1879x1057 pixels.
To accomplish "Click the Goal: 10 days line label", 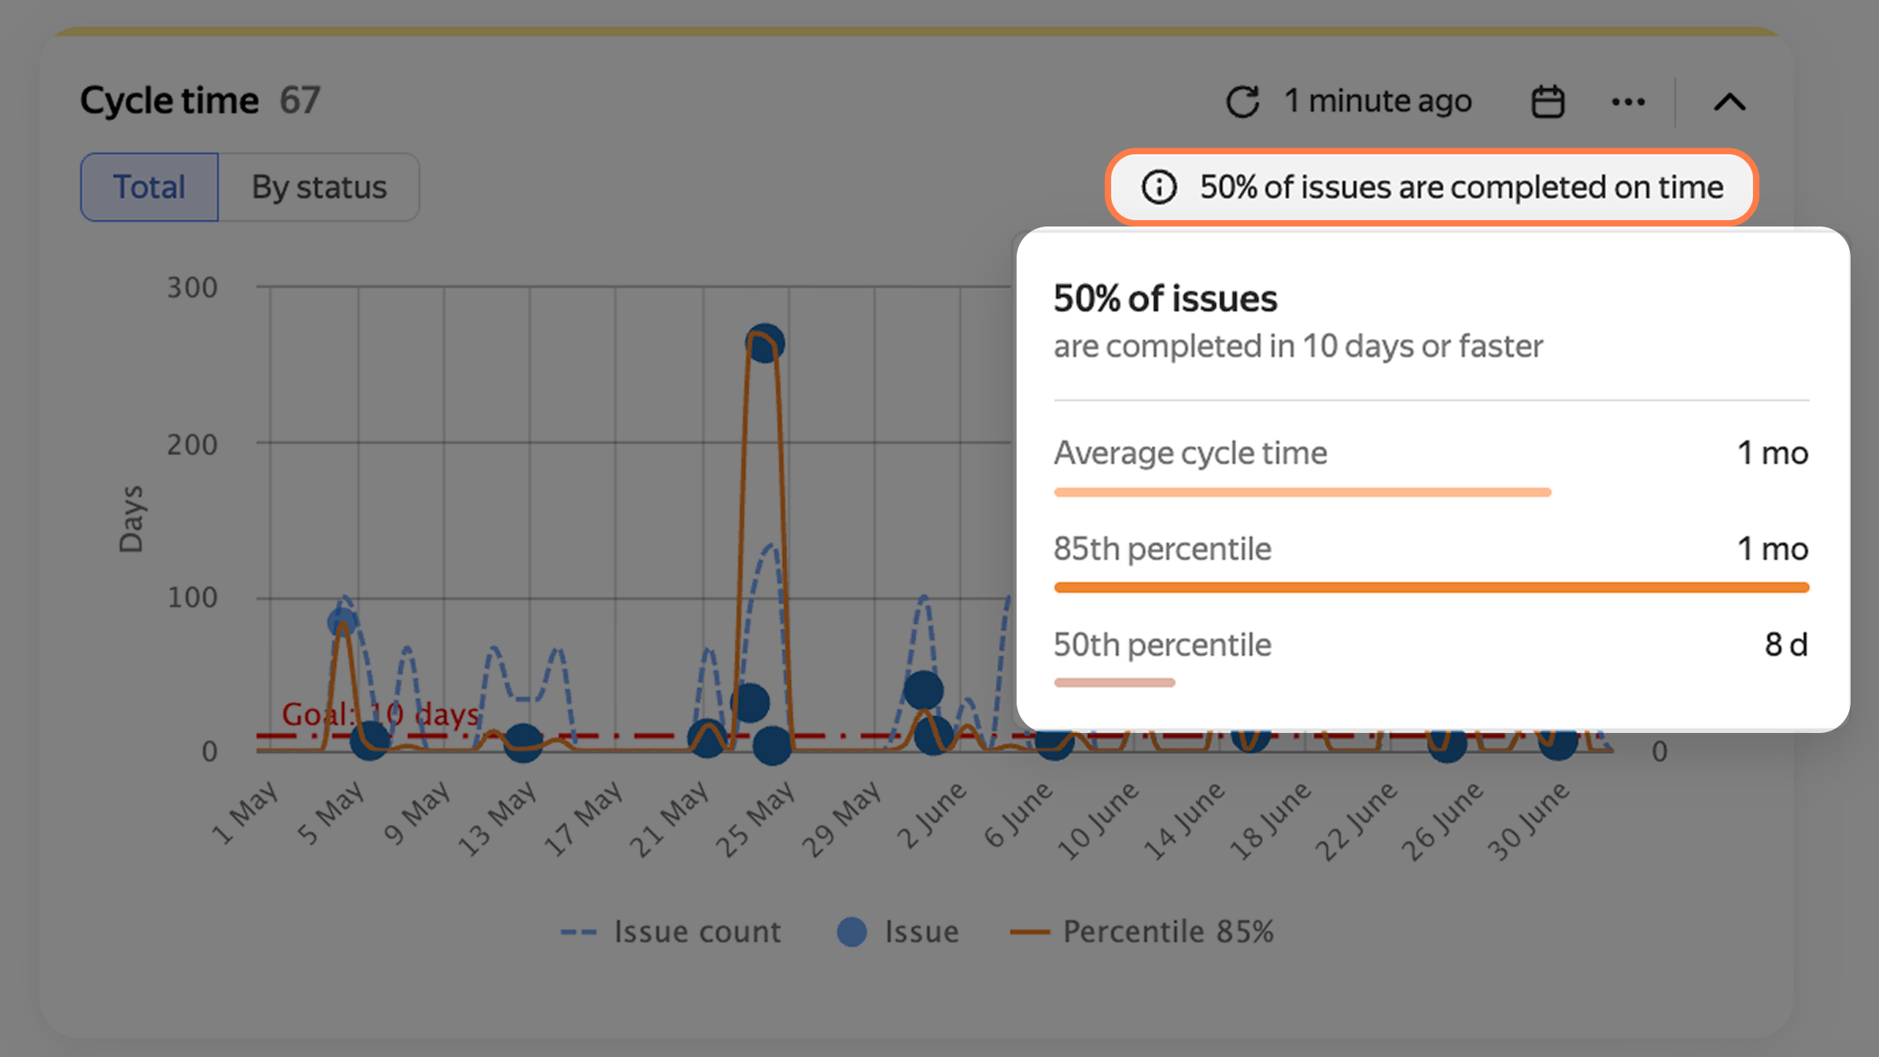I will [380, 714].
